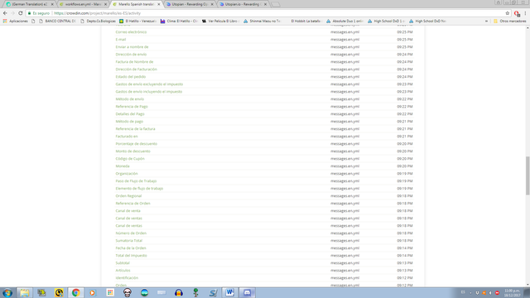The image size is (530, 298).
Task: Open the 'Moneda' translation entry
Action: [123, 166]
